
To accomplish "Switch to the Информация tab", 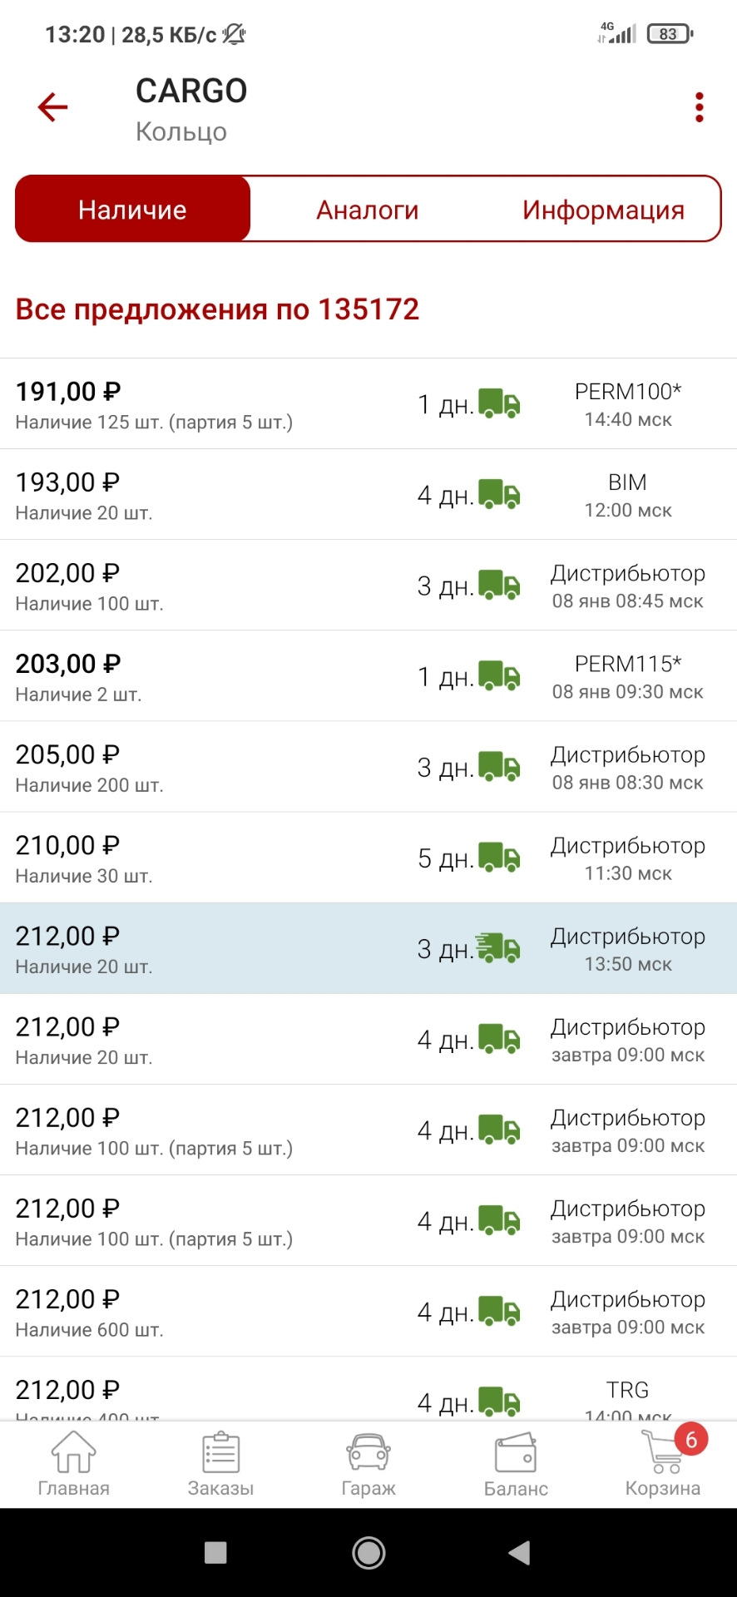I will pyautogui.click(x=603, y=210).
